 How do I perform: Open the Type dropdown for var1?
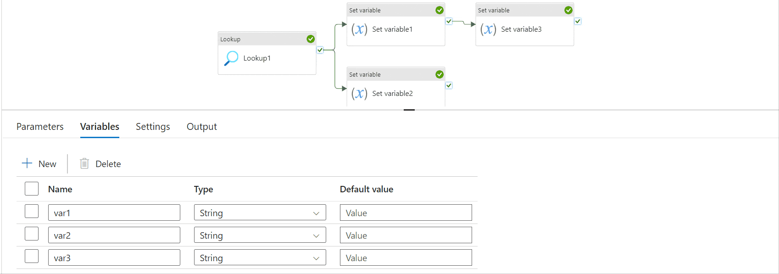[x=260, y=213]
